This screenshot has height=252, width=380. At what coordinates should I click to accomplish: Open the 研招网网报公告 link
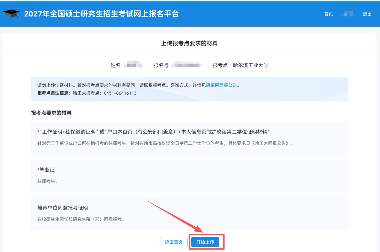click(x=221, y=85)
